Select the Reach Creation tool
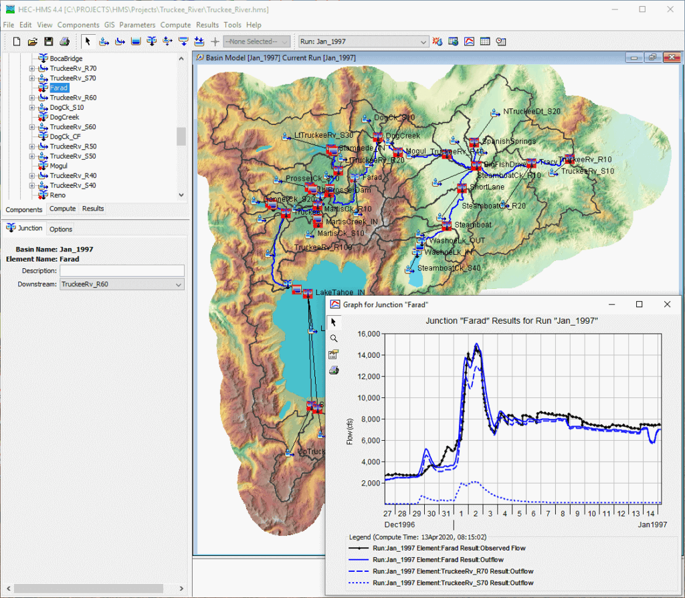 (x=120, y=41)
